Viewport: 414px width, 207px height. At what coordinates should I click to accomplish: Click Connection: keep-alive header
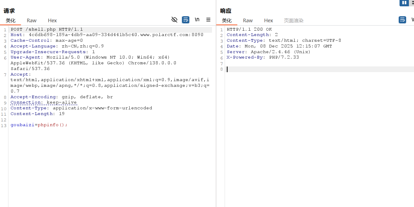point(44,102)
